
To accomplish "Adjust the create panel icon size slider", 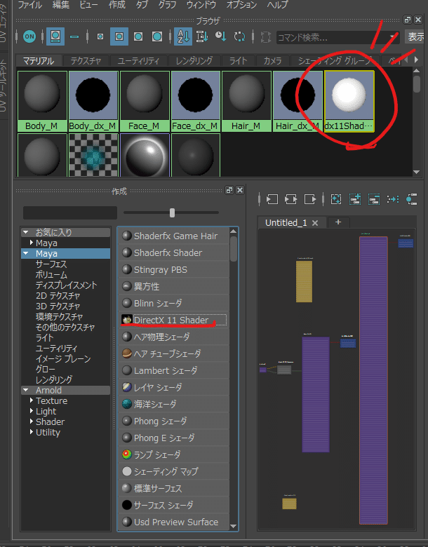I will coord(172,212).
